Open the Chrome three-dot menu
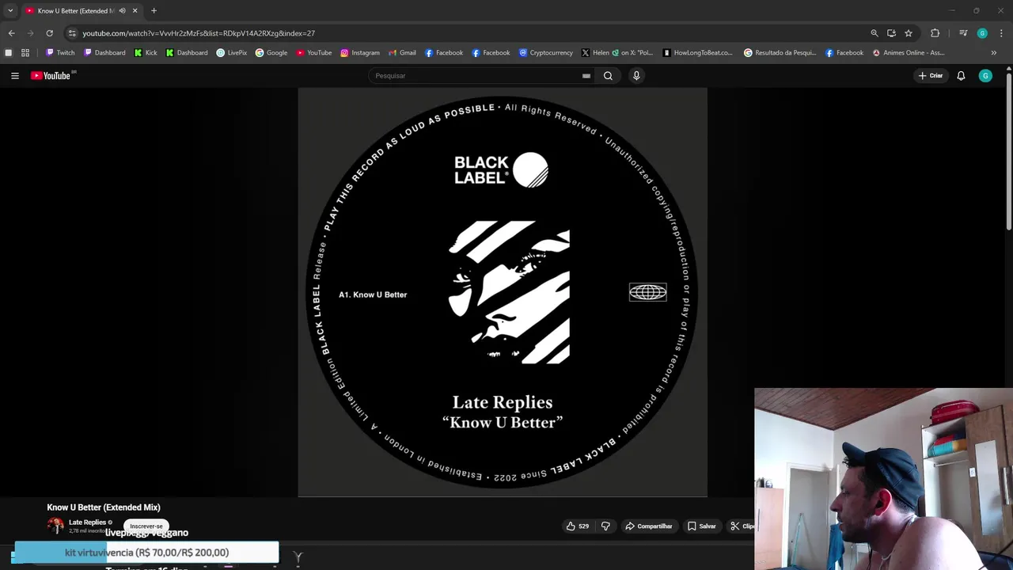Image resolution: width=1013 pixels, height=570 pixels. (x=1001, y=33)
